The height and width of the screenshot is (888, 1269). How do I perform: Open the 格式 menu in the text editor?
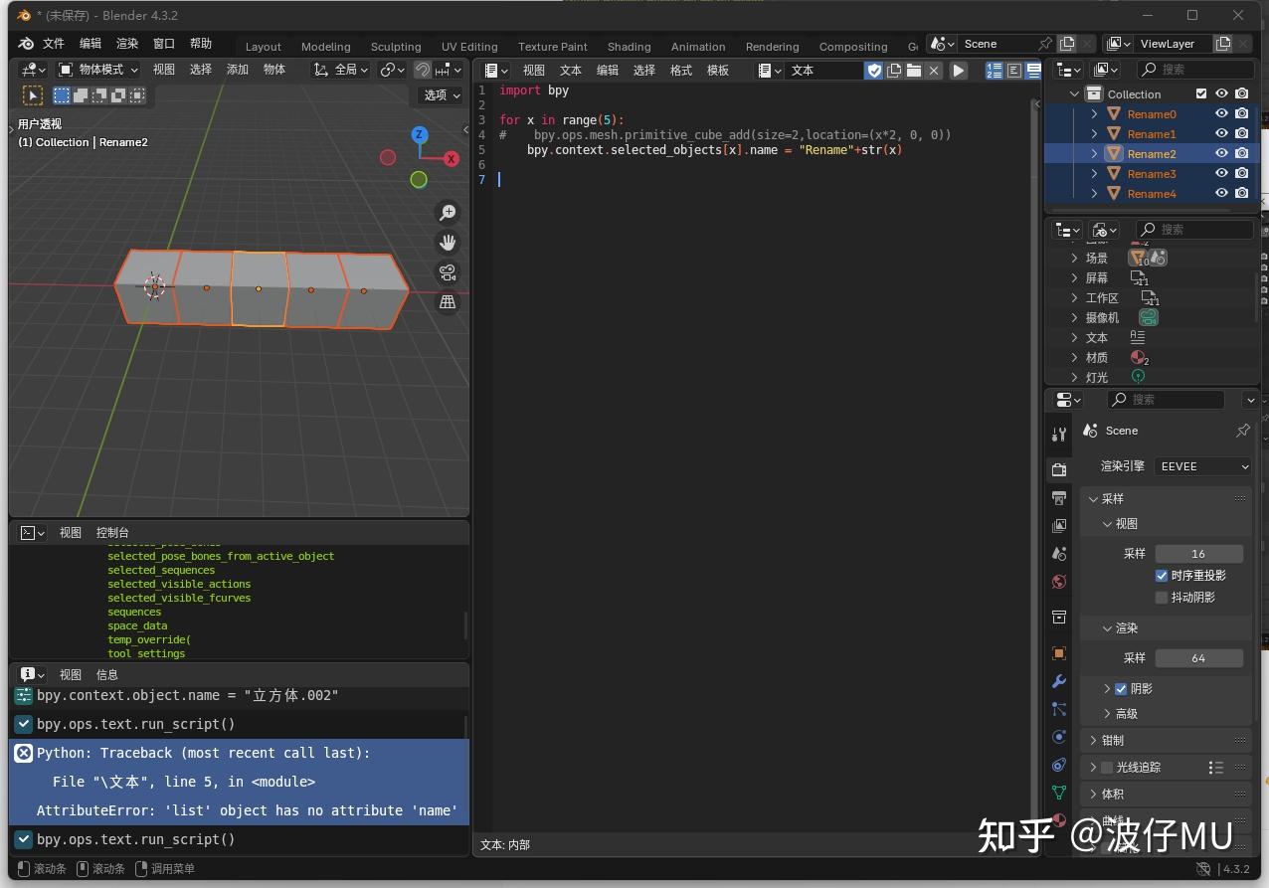tap(680, 70)
